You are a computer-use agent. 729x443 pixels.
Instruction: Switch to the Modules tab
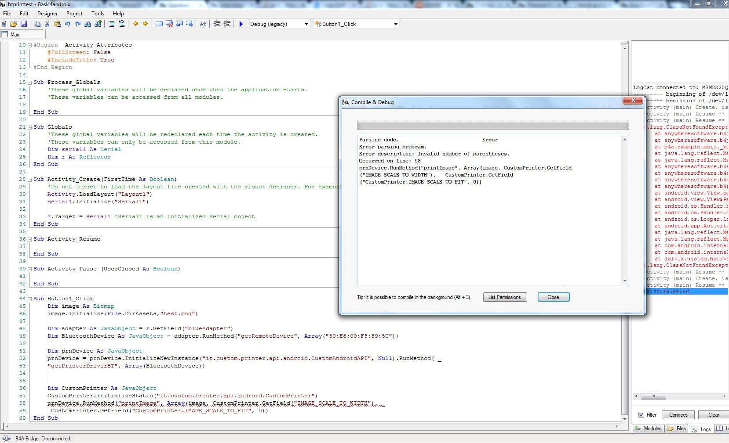pos(649,429)
